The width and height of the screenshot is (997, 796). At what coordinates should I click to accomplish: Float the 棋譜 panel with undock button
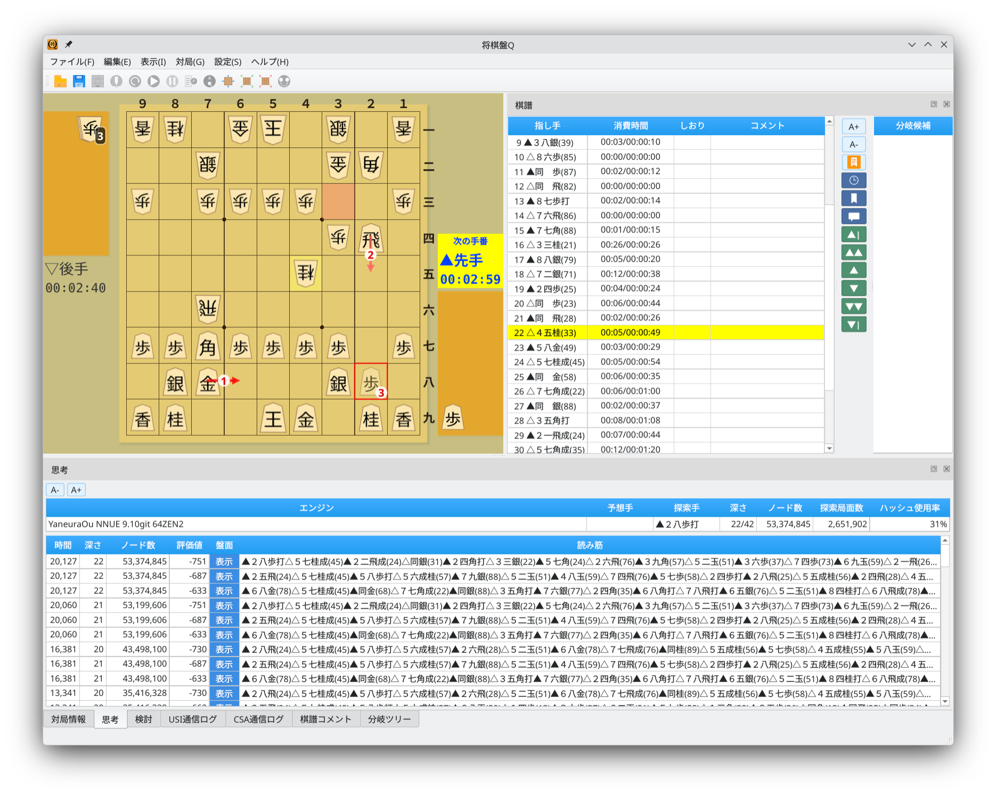coord(934,104)
